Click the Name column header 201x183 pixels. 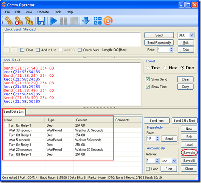tap(24, 120)
